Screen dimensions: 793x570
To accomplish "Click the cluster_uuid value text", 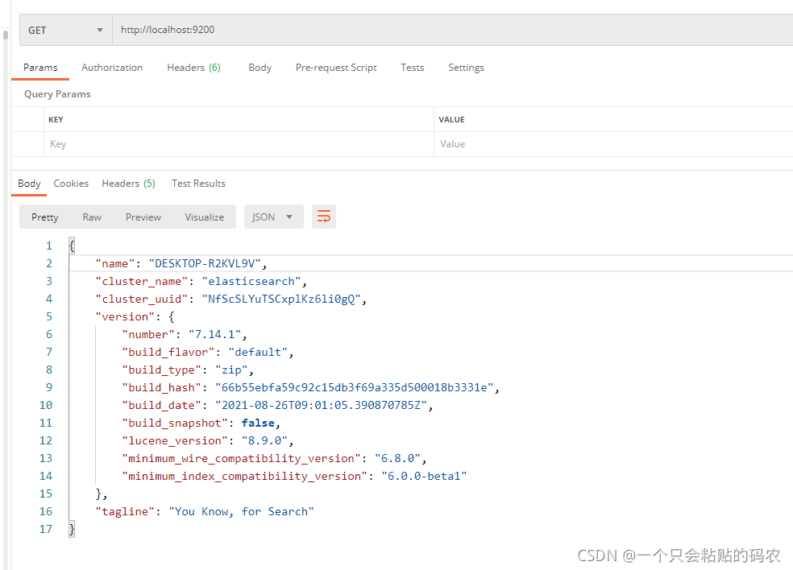I will (282, 299).
